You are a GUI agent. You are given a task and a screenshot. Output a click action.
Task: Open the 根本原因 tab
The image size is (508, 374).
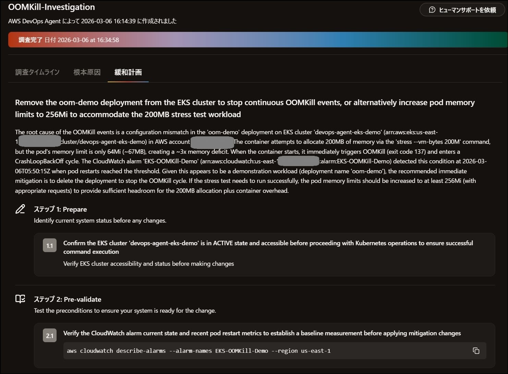pyautogui.click(x=87, y=72)
